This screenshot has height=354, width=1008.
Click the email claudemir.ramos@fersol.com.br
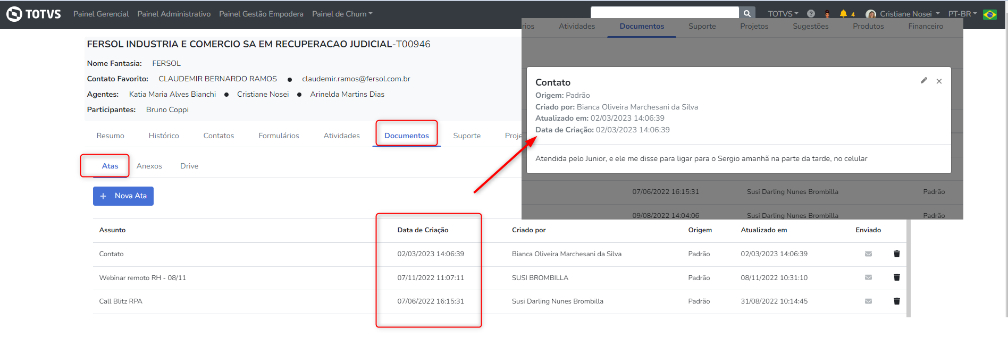[x=356, y=79]
